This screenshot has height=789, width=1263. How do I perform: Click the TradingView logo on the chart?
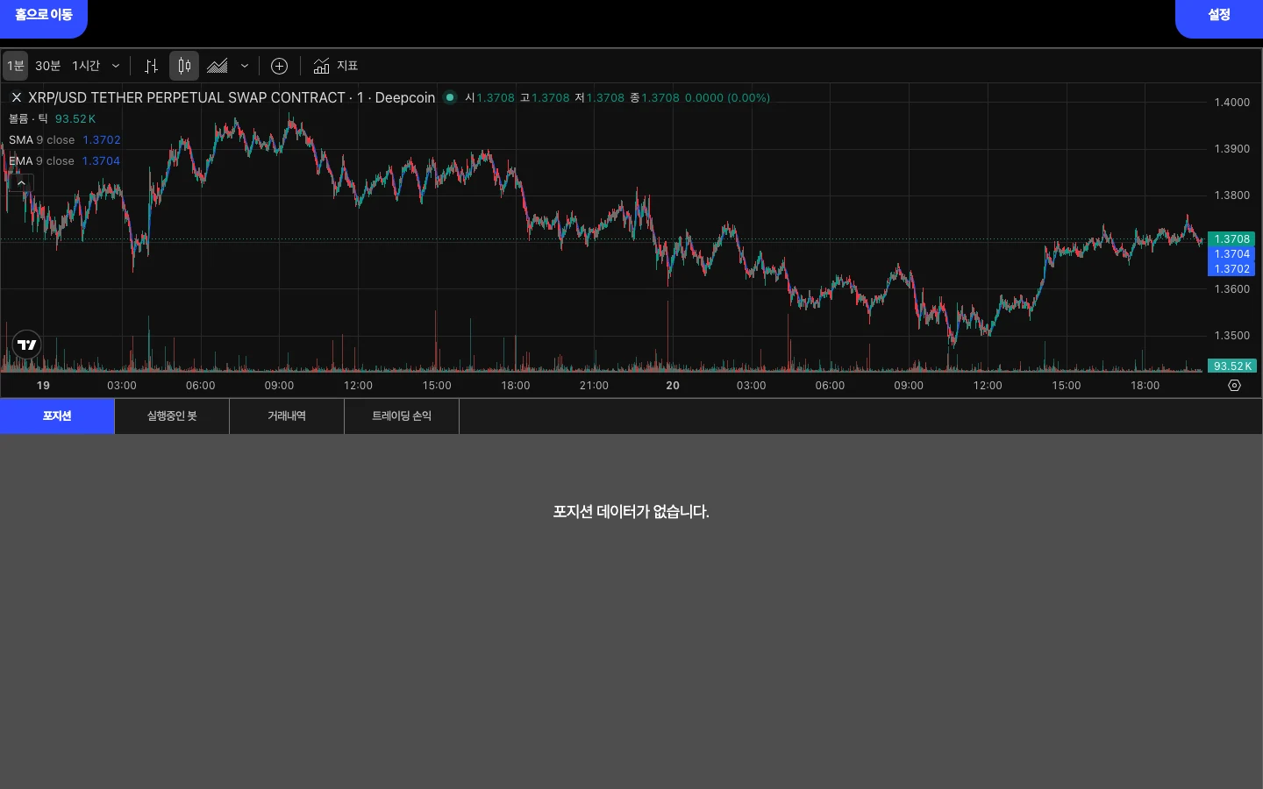[27, 345]
